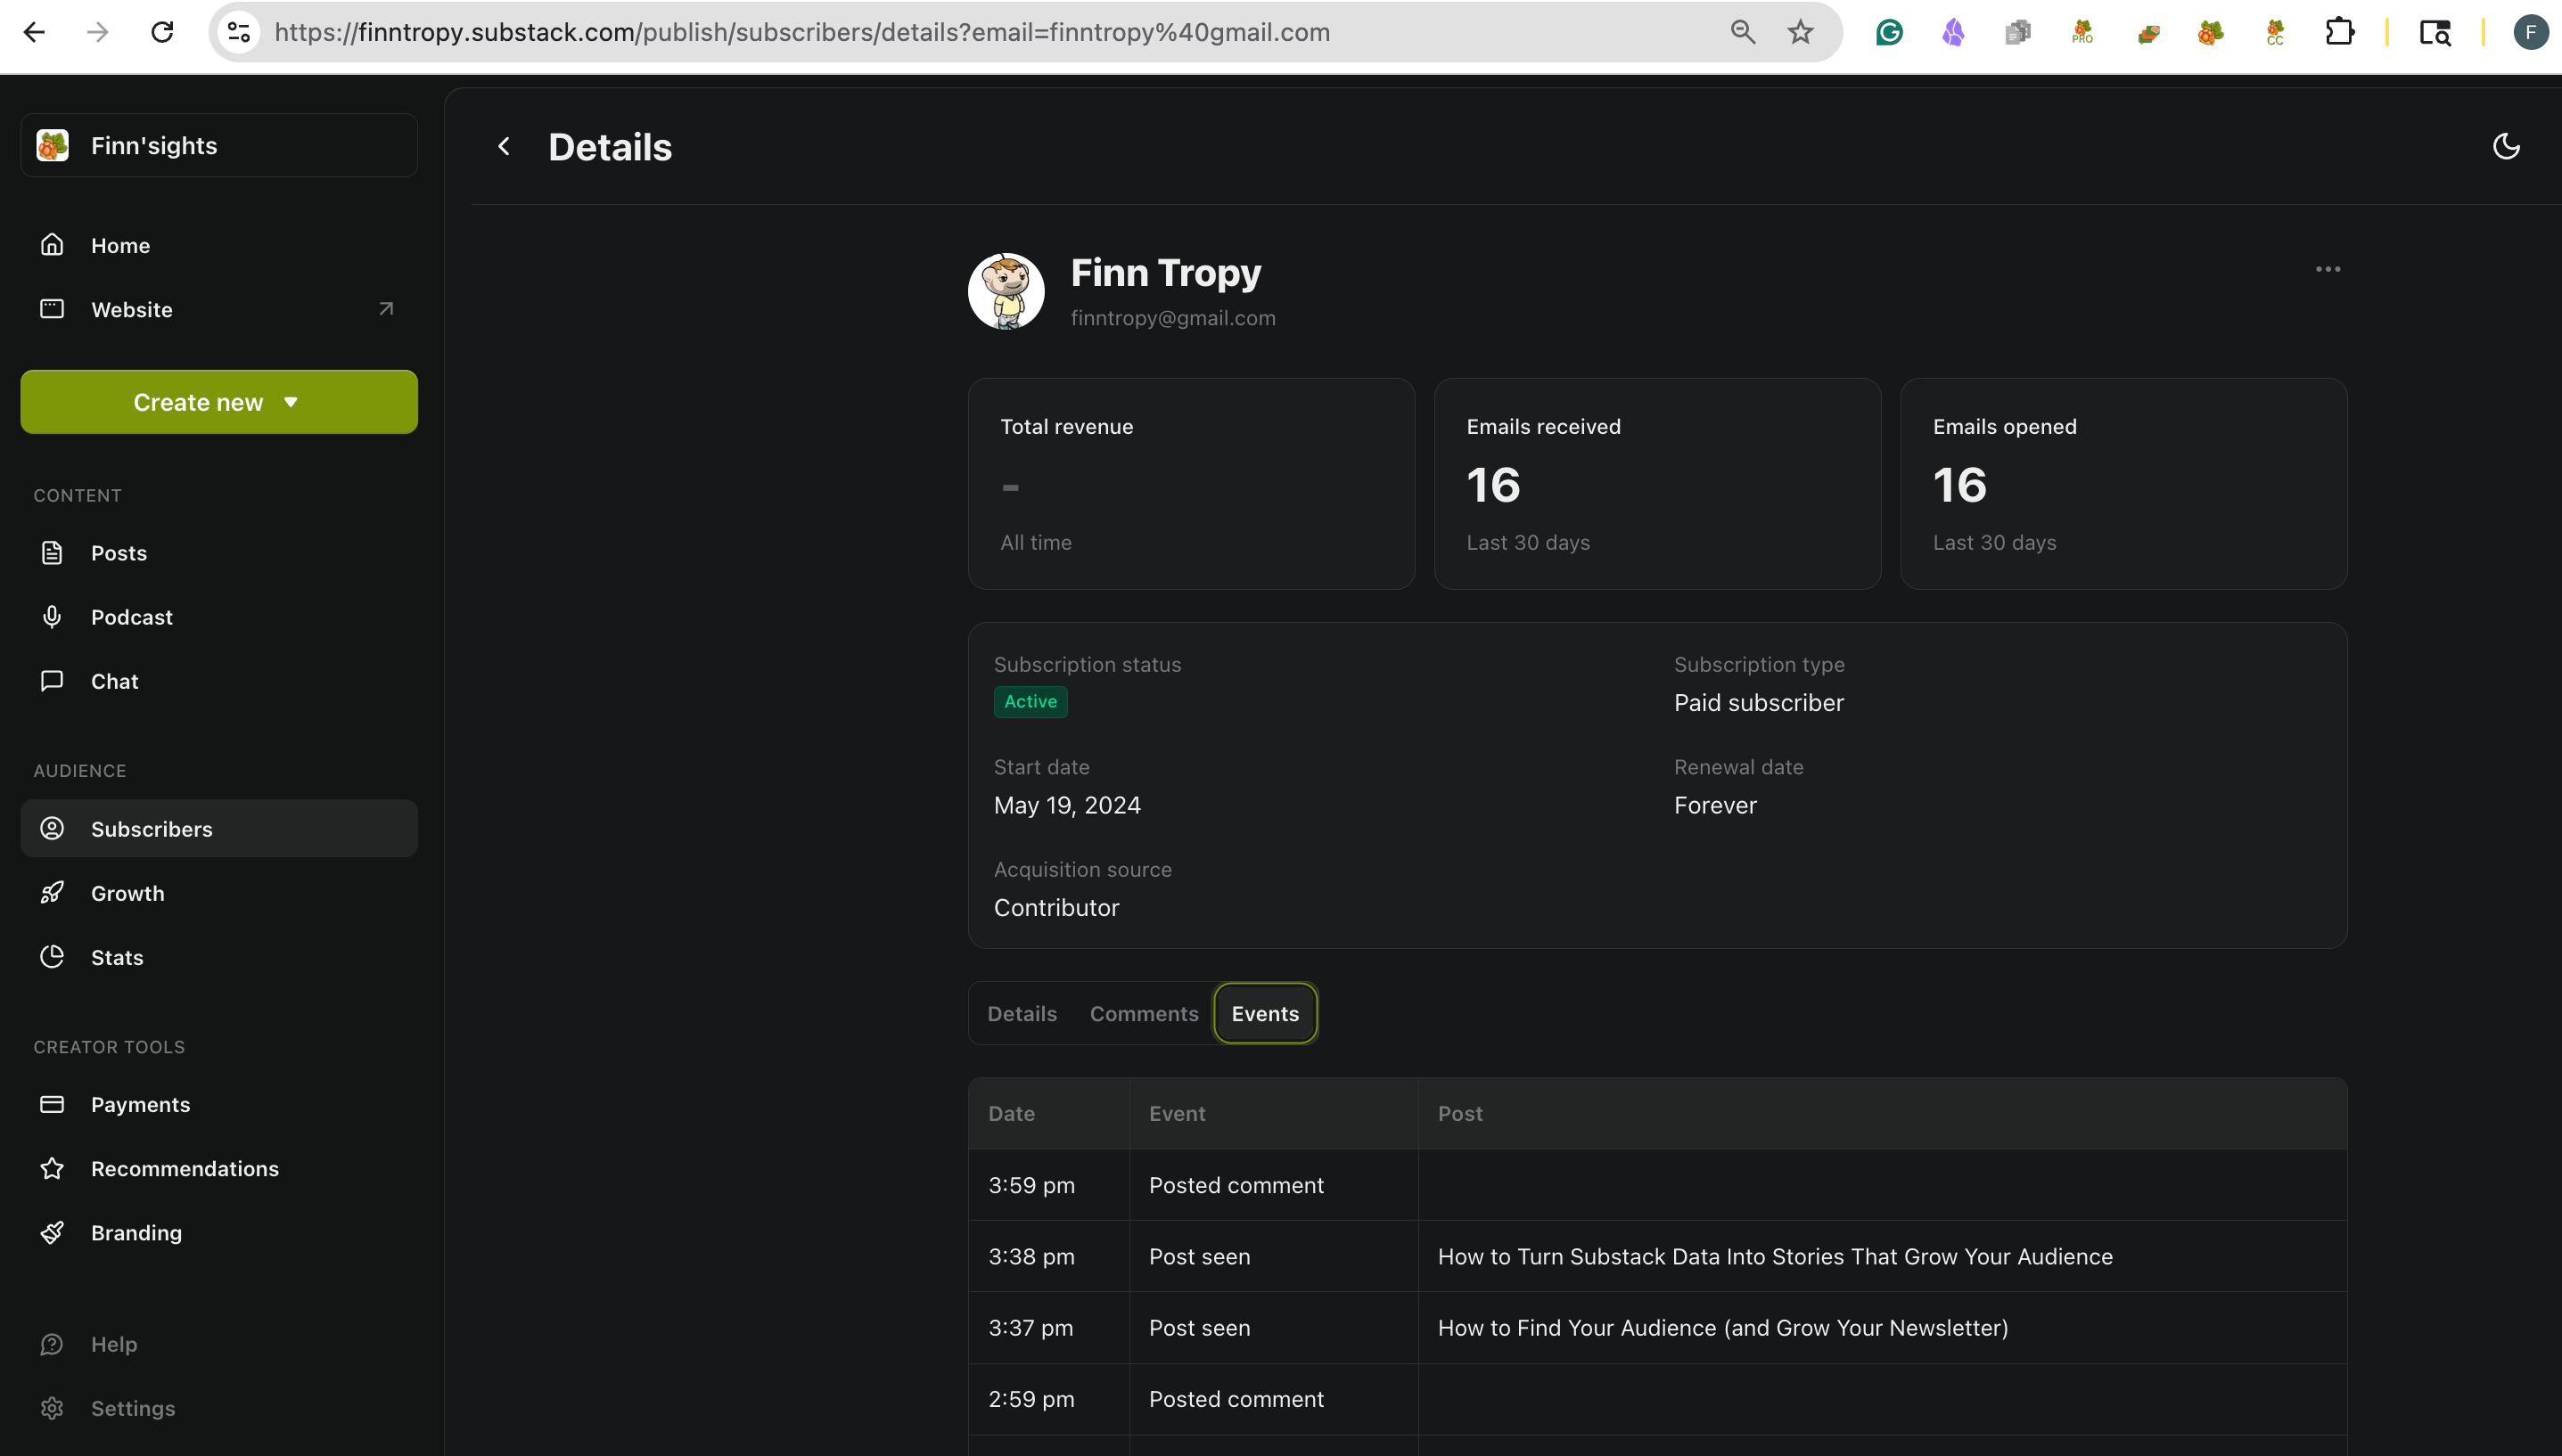2562x1456 pixels.
Task: Open Stats pie chart icon
Action: [x=52, y=957]
